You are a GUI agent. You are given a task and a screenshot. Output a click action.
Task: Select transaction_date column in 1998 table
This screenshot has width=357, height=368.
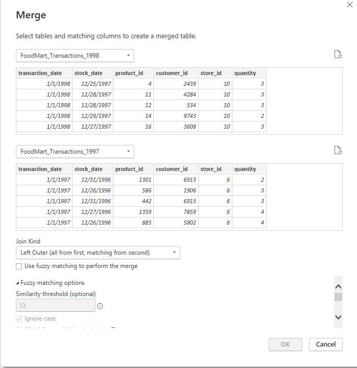44,73
